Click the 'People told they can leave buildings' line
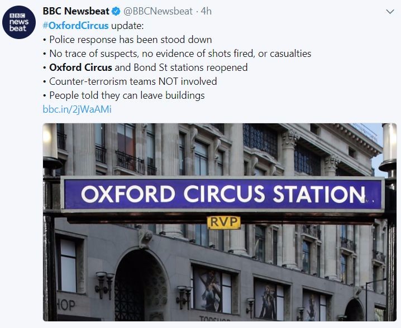Viewport: 401px width, 328px height. [126, 95]
